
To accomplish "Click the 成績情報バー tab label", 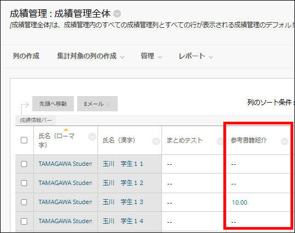I will [36, 120].
